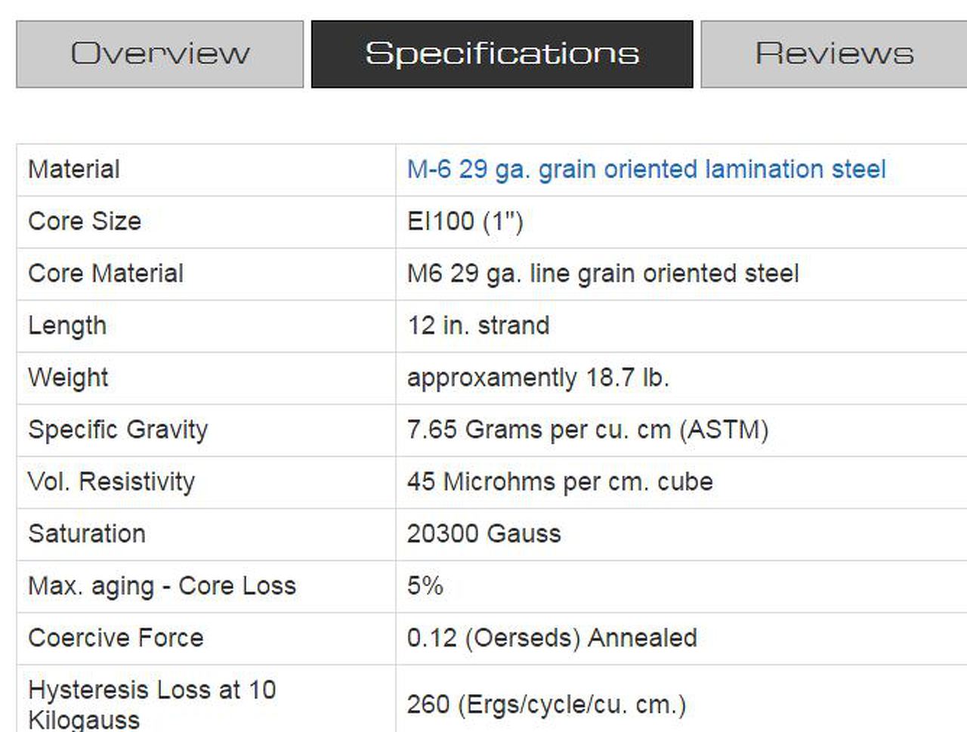This screenshot has height=732, width=967.
Task: Select the 7.65 Grams per cu. cm value
Action: pos(587,430)
